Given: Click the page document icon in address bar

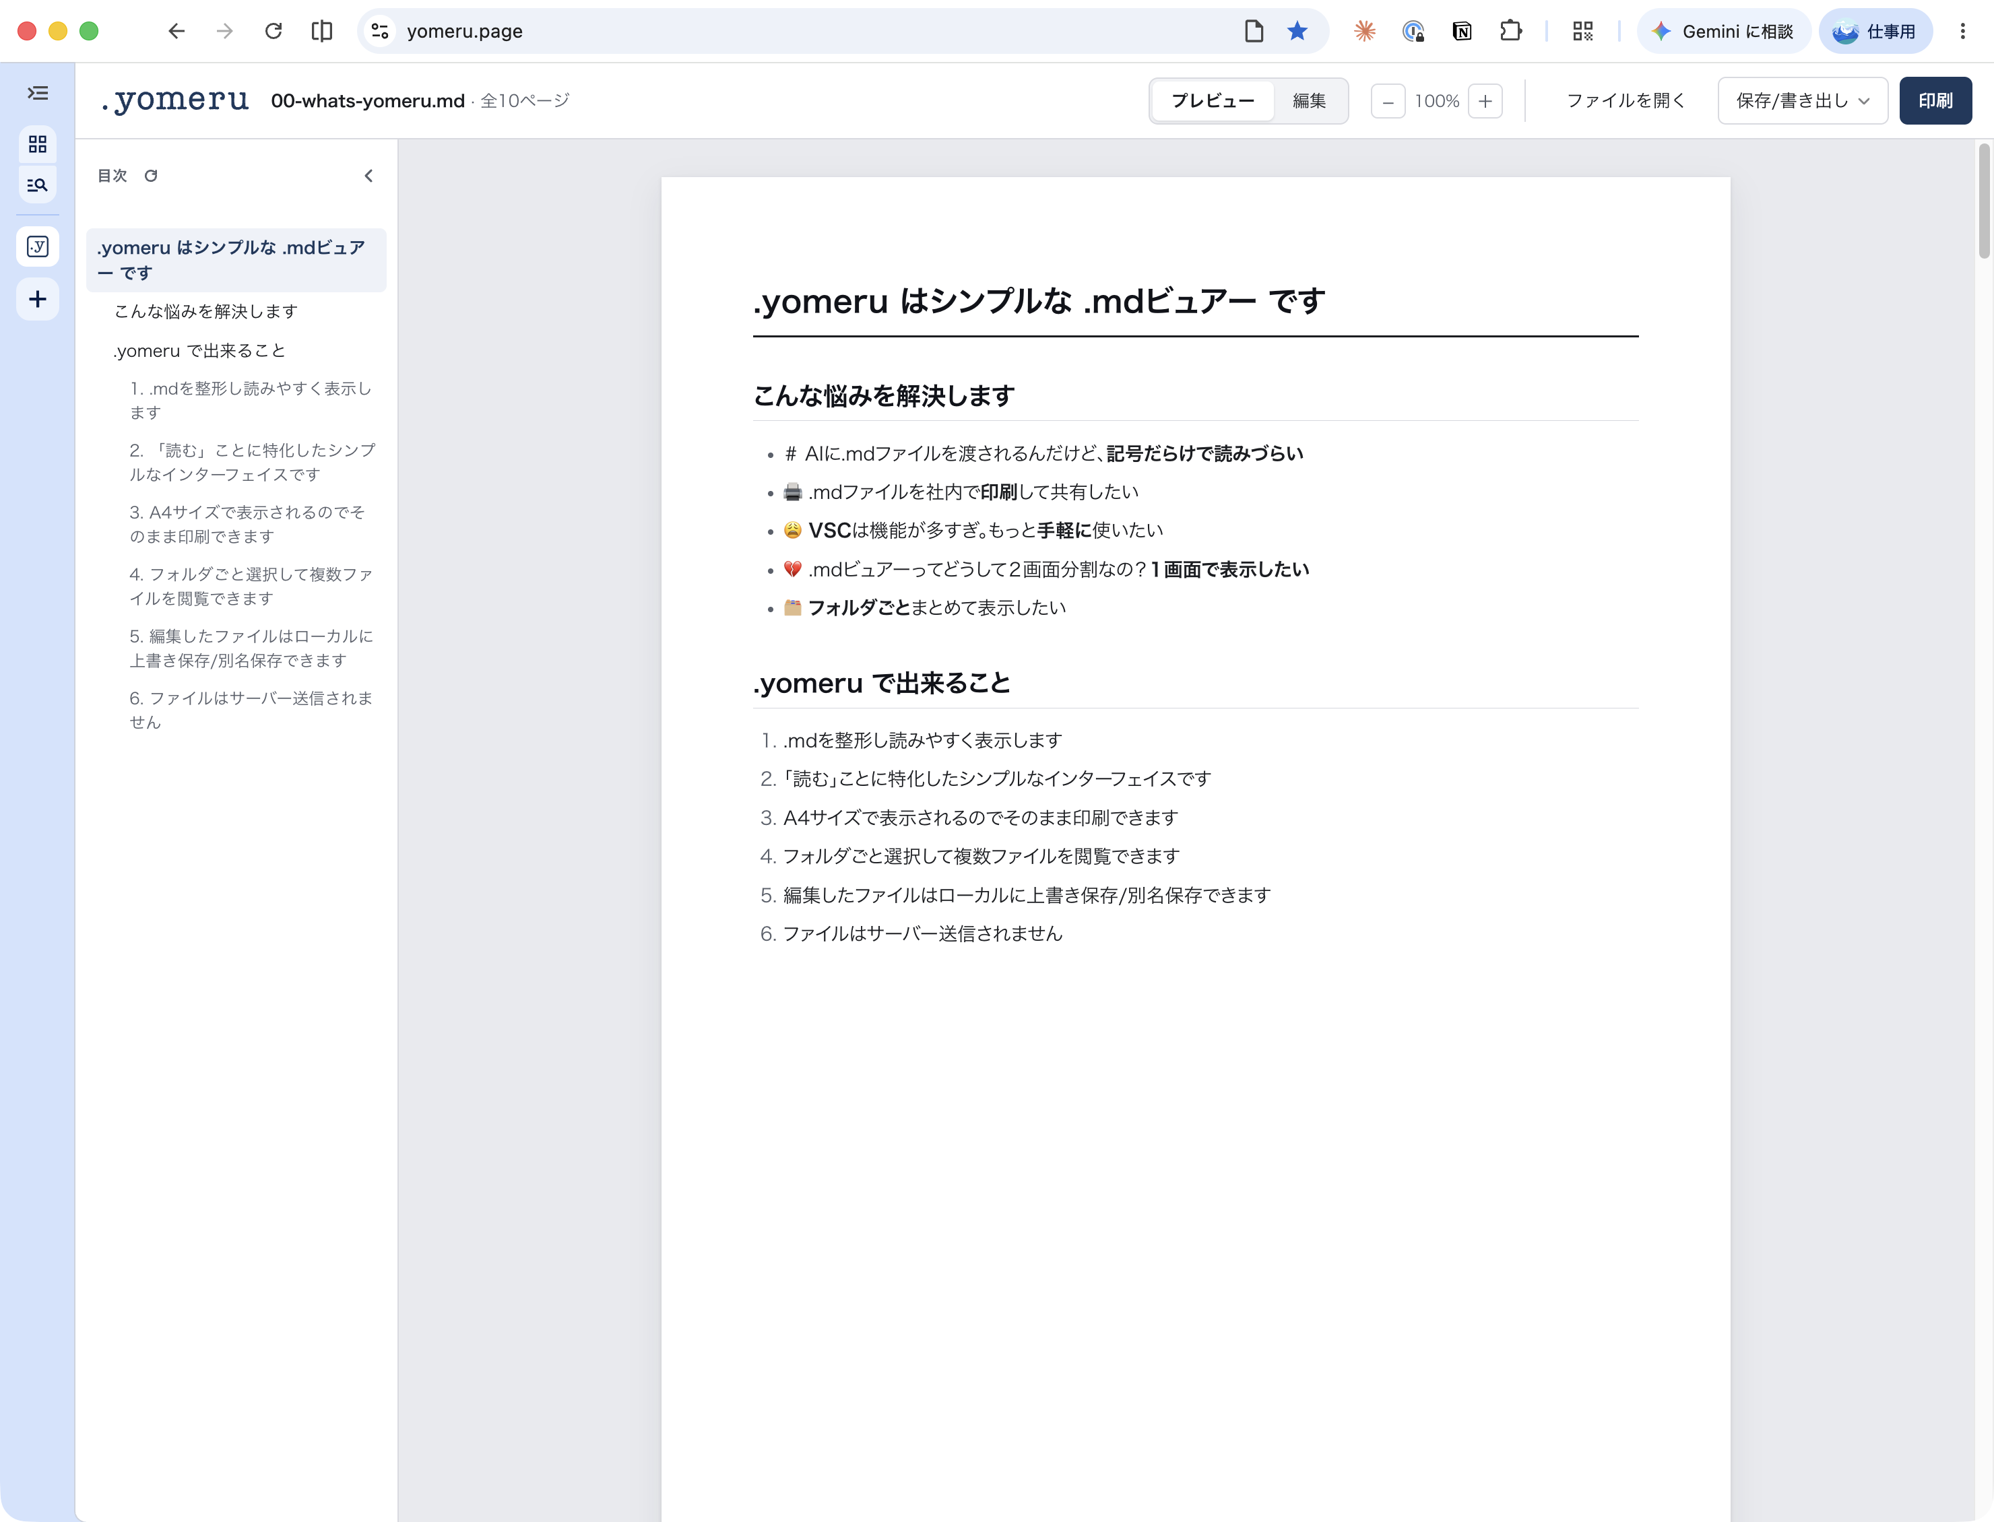Looking at the screenshot, I should 1254,31.
